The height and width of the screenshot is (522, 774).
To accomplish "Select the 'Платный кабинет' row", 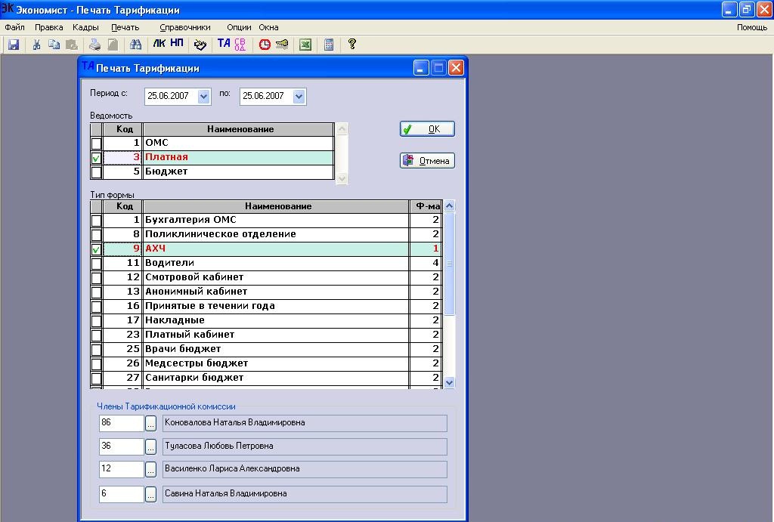I will tap(266, 335).
